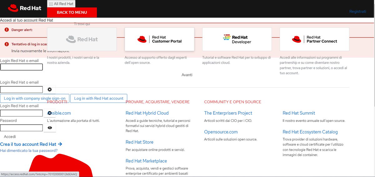The width and height of the screenshot is (375, 177).
Task: Click Log in with company single sign-on
Action: click(35, 98)
